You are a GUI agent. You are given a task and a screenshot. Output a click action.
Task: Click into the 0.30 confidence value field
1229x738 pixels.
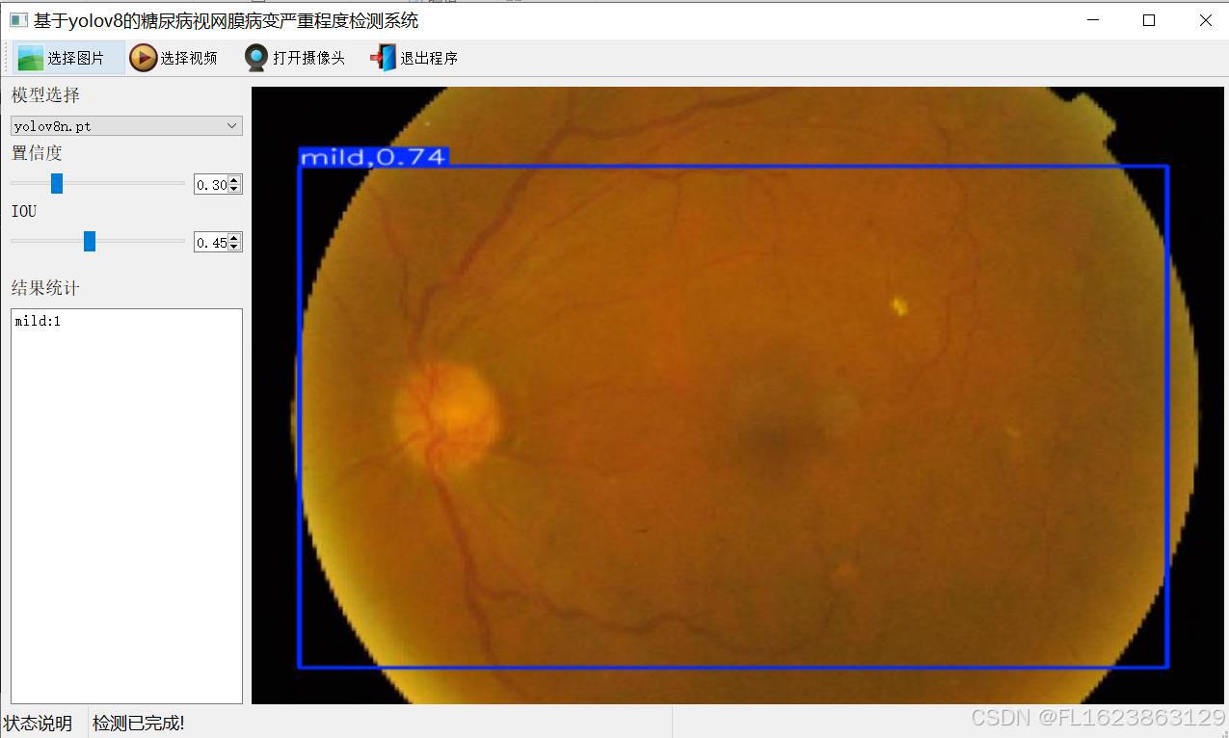tap(211, 185)
